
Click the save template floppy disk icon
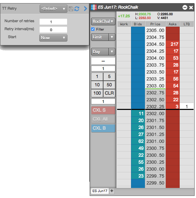pyautogui.click(x=71, y=9)
